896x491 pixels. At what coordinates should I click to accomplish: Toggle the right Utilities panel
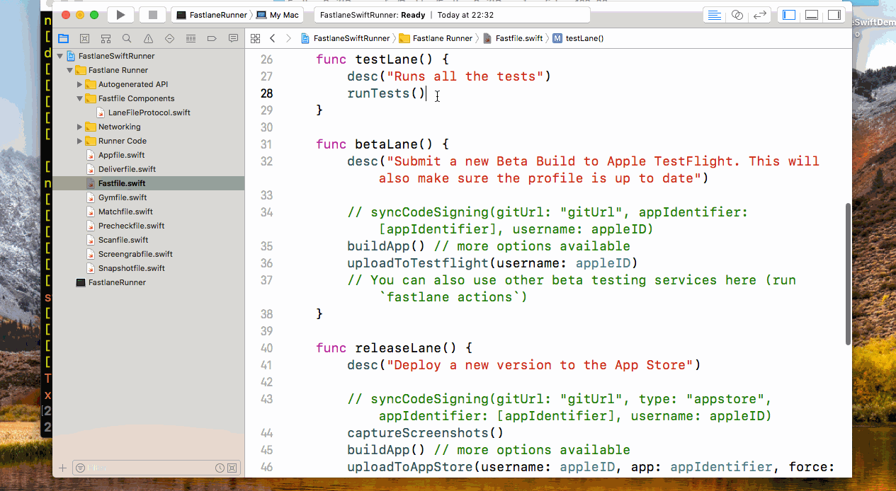click(834, 15)
